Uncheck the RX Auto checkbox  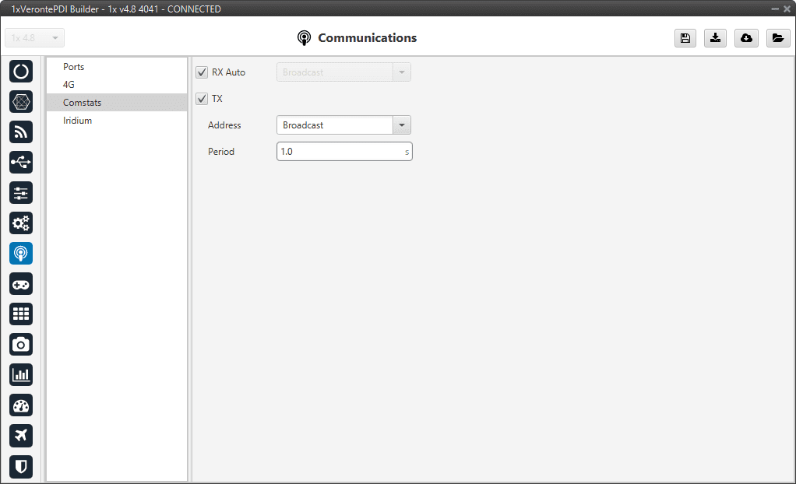[x=202, y=72]
